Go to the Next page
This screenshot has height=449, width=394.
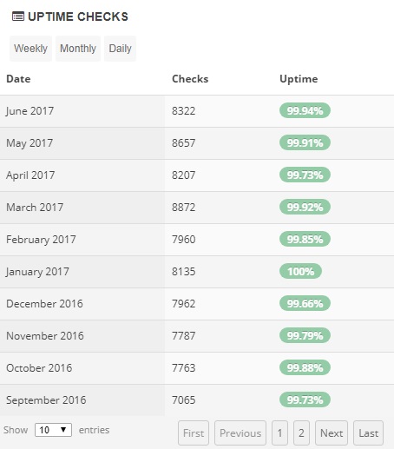click(332, 433)
